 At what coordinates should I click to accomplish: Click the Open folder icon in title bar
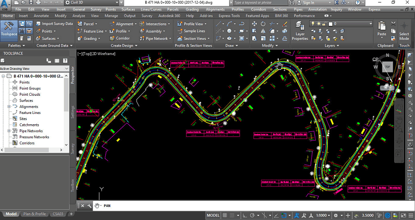[x=24, y=3]
